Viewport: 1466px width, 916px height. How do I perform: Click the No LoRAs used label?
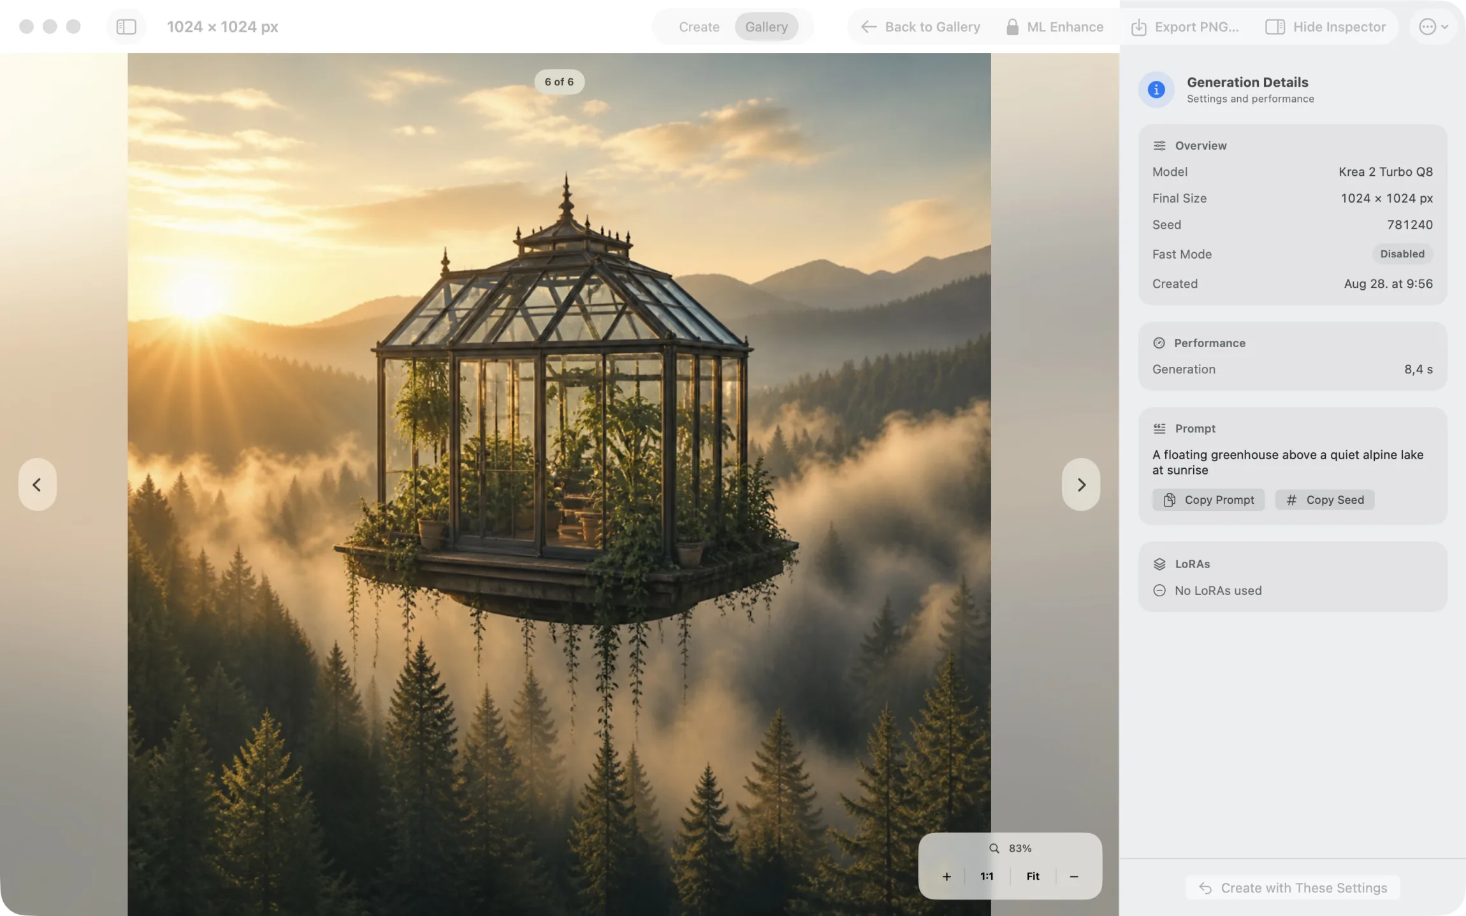point(1218,590)
